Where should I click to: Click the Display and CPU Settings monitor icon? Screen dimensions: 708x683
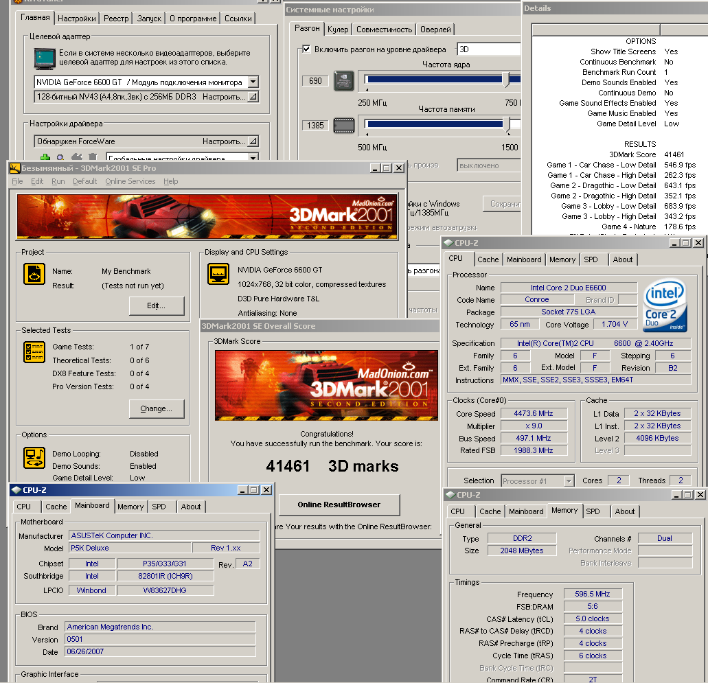[218, 274]
